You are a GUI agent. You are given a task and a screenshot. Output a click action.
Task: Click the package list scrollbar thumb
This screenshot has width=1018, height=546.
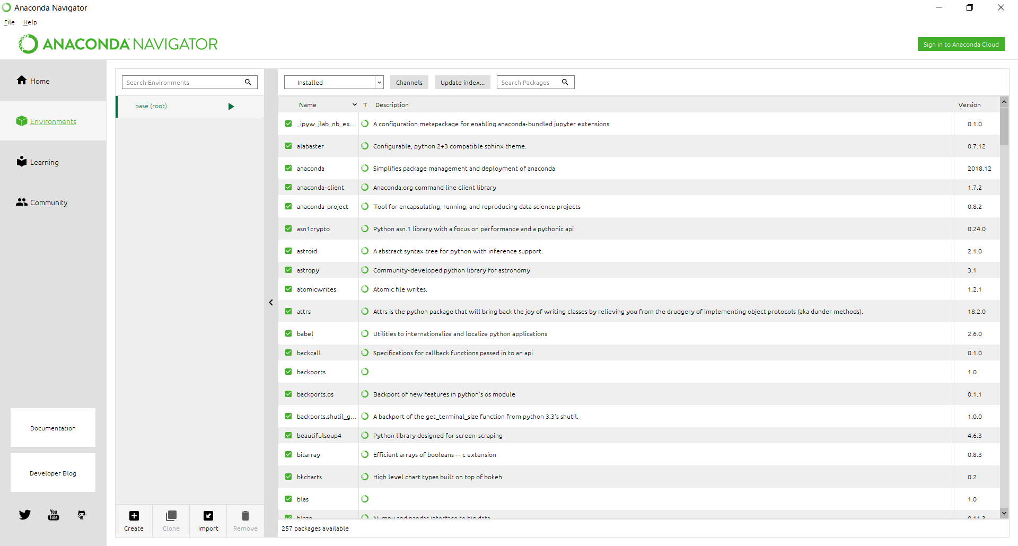point(1004,126)
